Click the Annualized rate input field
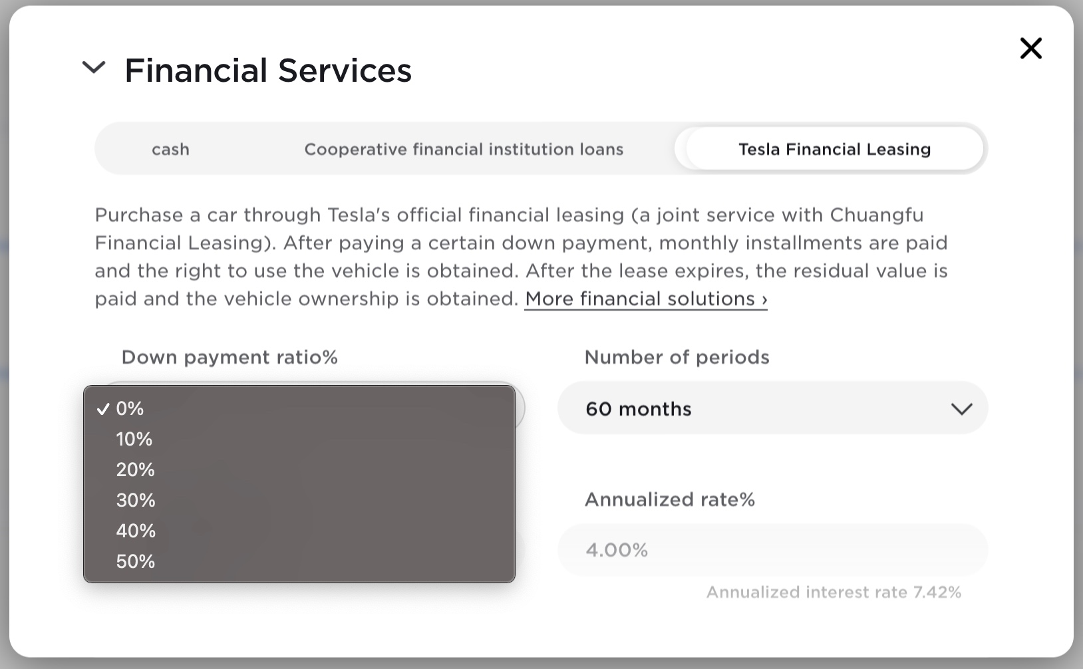1083x669 pixels. [x=772, y=549]
